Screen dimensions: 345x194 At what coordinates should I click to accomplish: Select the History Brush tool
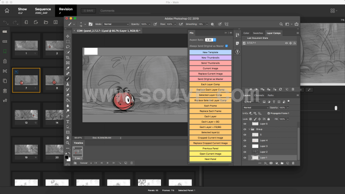[68, 90]
